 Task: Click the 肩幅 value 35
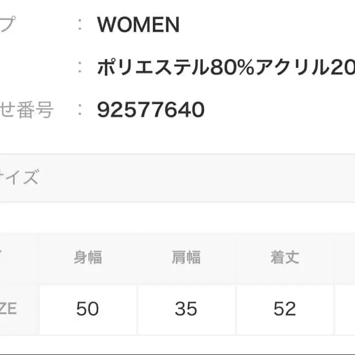click(186, 308)
